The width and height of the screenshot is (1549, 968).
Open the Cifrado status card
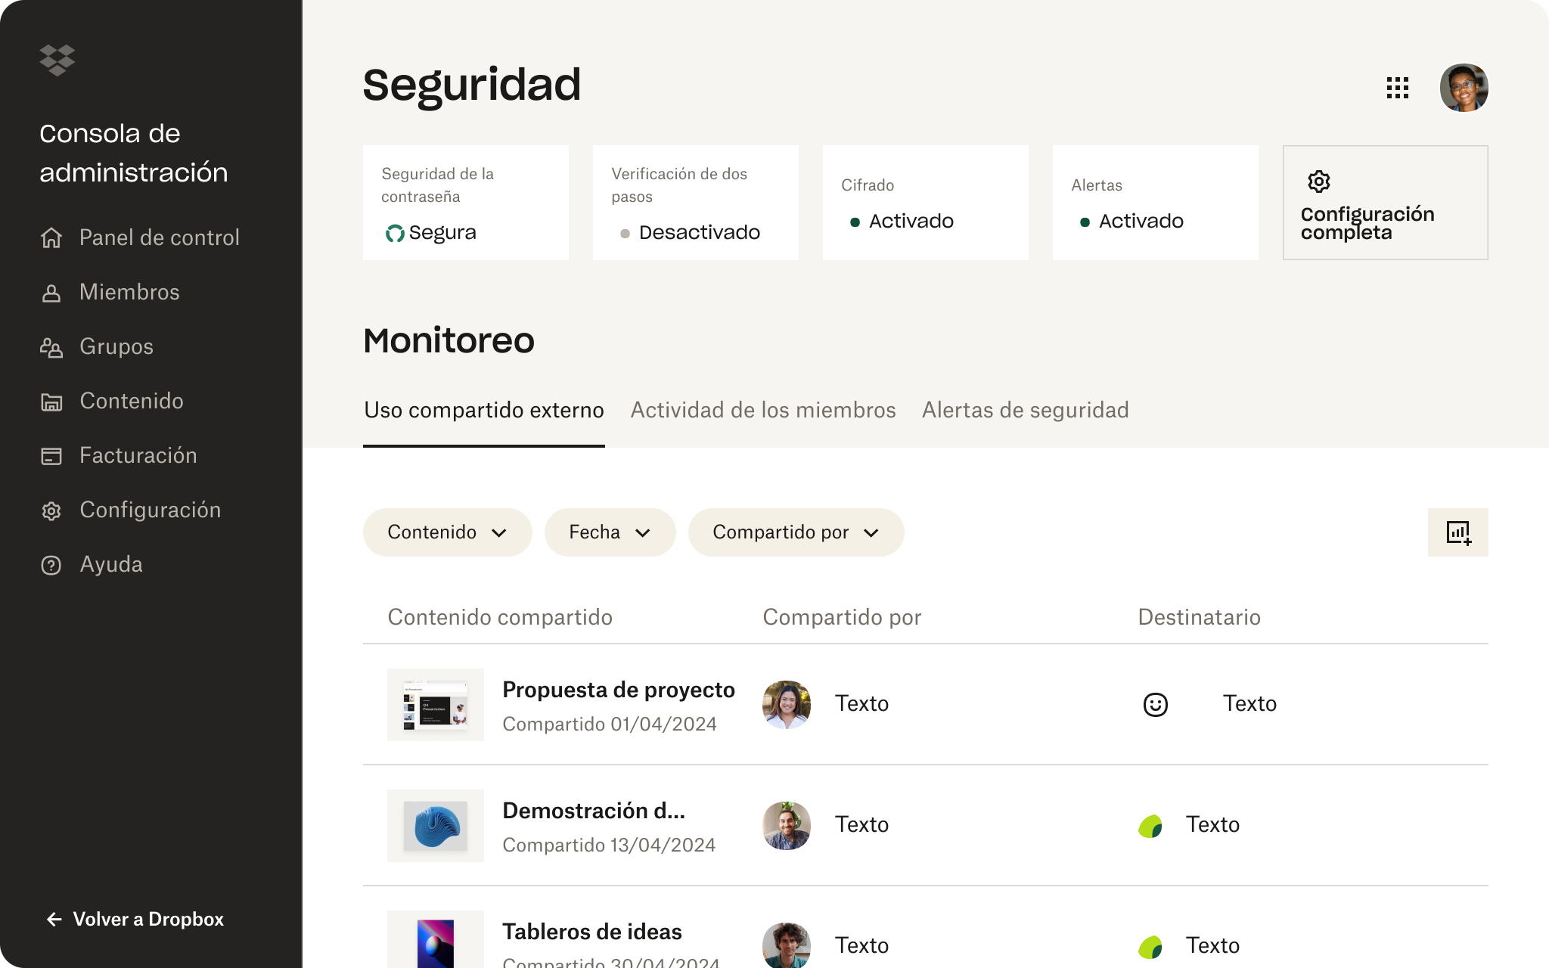[x=926, y=203]
